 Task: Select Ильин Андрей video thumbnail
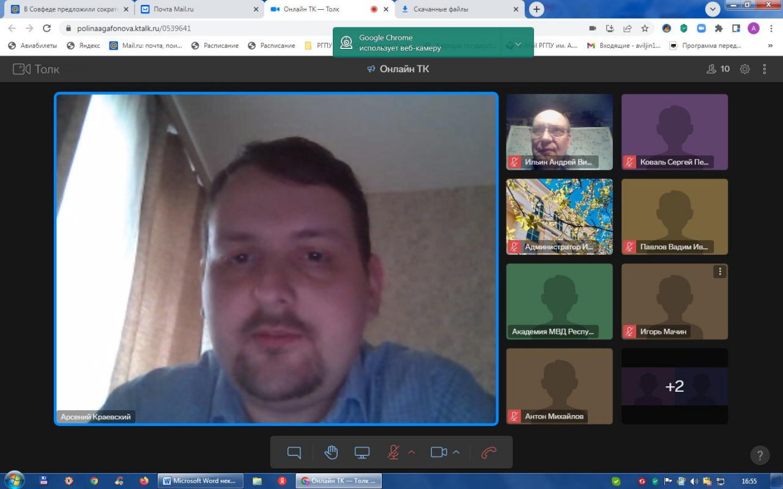click(x=559, y=131)
